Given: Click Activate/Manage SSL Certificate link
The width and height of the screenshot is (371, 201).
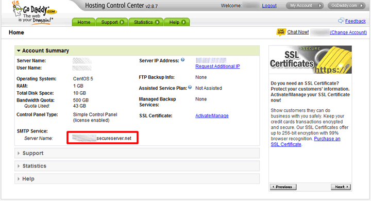Looking at the screenshot, I should pos(212,115).
